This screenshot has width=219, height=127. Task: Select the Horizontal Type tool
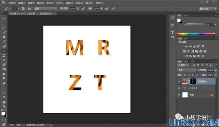4,88
